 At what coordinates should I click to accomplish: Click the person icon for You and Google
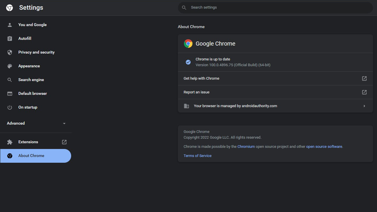click(10, 25)
